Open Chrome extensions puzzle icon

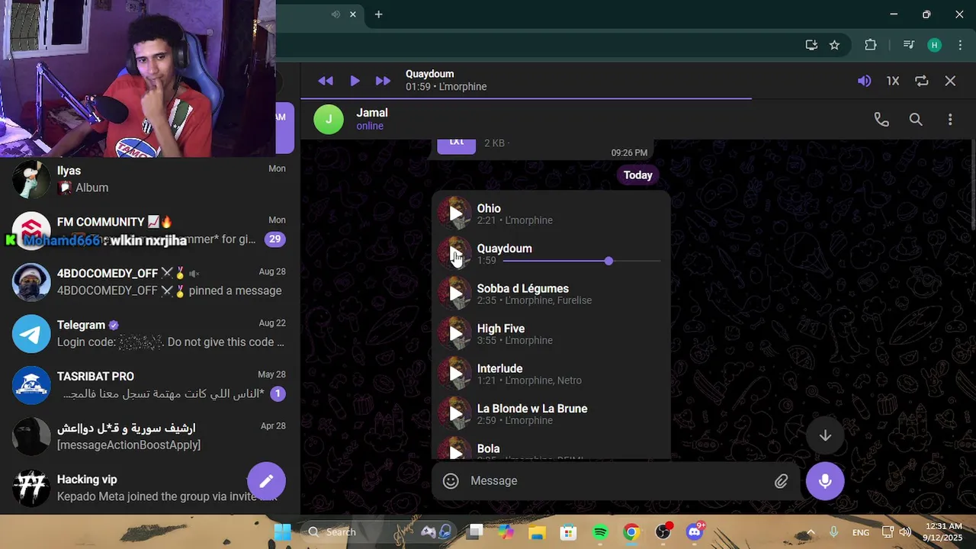[870, 45]
